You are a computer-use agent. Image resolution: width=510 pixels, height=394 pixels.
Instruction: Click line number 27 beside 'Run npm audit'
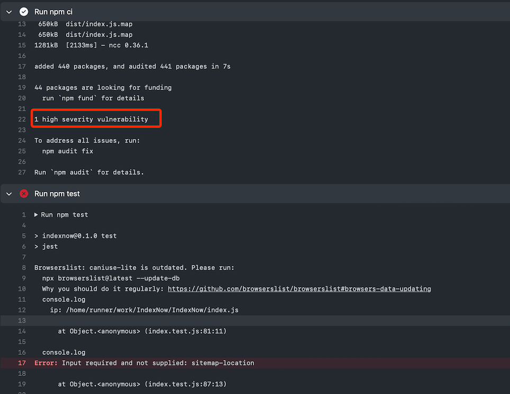click(22, 172)
